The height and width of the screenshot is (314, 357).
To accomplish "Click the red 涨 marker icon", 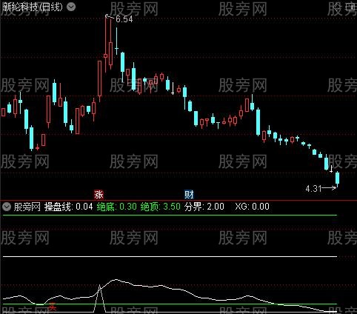I will pos(99,195).
